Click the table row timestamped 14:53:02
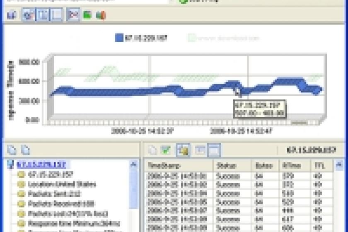Image resolution: width=348 pixels, height=232 pixels. point(239,185)
